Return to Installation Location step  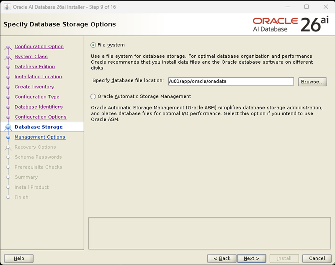pyautogui.click(x=38, y=77)
